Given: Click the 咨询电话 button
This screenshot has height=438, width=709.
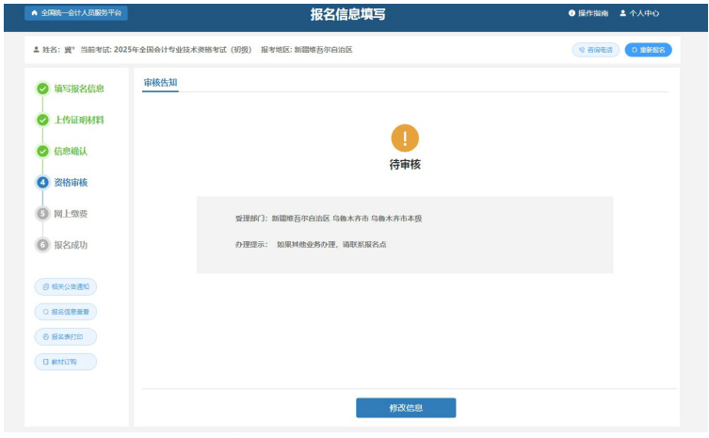Looking at the screenshot, I should [x=595, y=50].
